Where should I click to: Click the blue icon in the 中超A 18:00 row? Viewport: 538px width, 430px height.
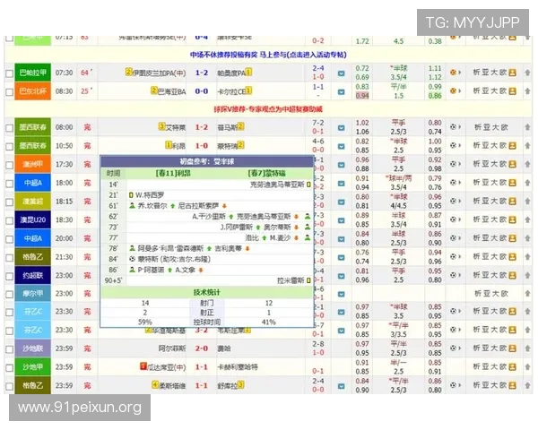(341, 184)
